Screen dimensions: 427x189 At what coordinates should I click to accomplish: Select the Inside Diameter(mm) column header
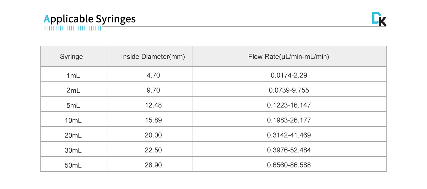(153, 57)
